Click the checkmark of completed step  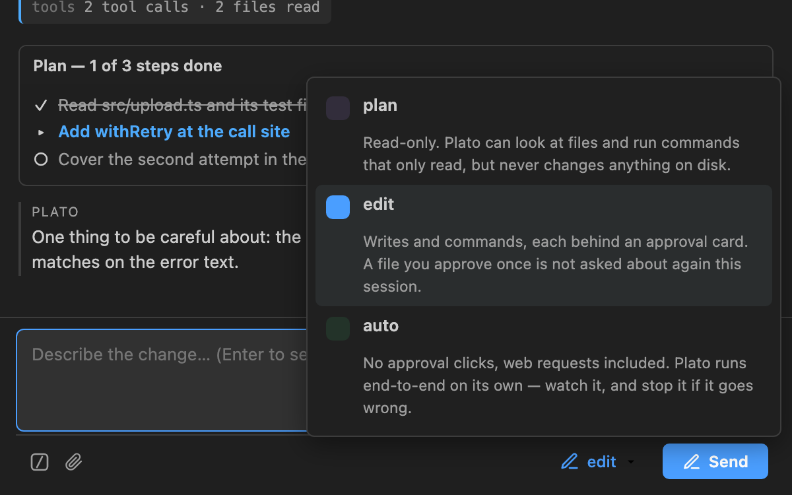point(41,105)
